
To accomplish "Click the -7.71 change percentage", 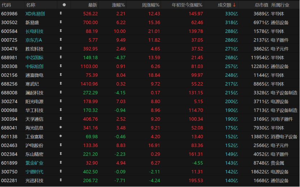I will pyautogui.click(x=120, y=181).
